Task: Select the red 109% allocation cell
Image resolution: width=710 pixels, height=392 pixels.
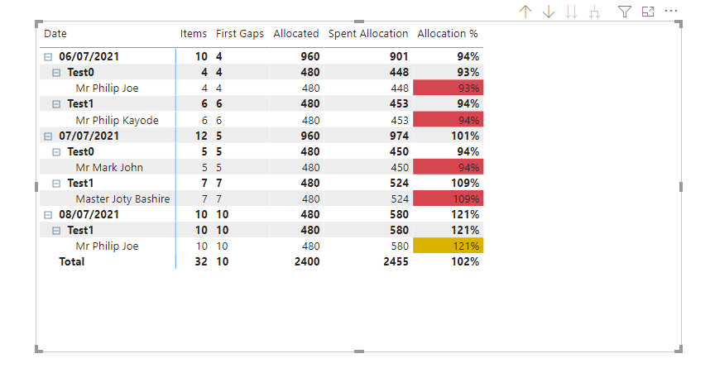Action: [x=448, y=198]
